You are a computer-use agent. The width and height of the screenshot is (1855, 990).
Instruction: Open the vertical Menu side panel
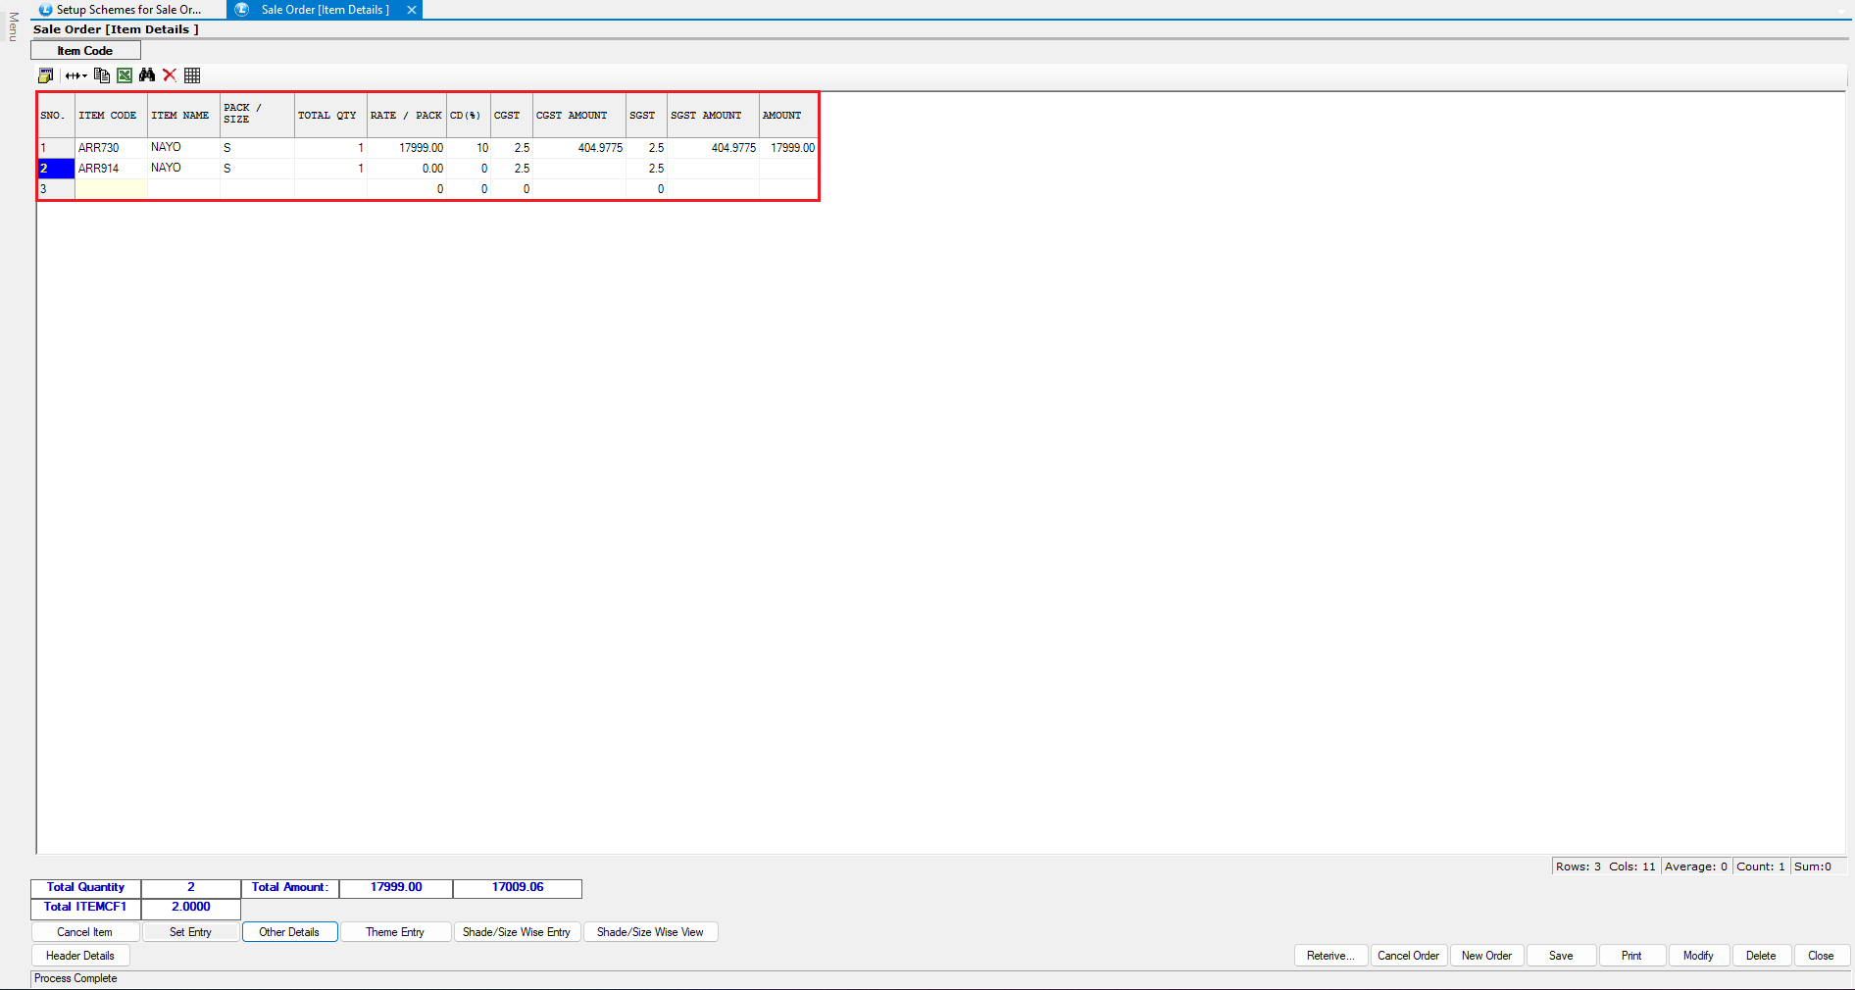[13, 27]
